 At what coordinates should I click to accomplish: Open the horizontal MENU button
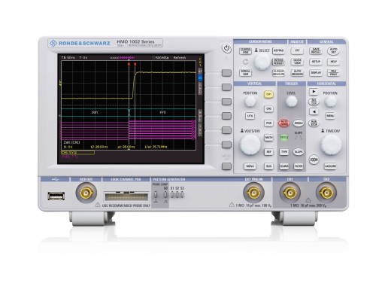coord(330,116)
